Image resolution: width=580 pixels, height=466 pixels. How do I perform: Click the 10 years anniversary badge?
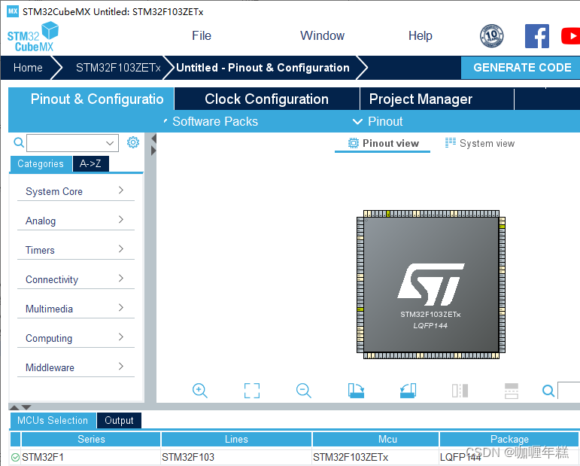click(x=491, y=36)
